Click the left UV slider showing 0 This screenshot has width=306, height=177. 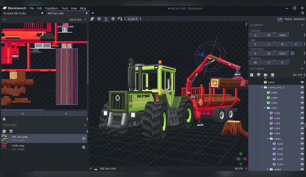pyautogui.click(x=23, y=113)
